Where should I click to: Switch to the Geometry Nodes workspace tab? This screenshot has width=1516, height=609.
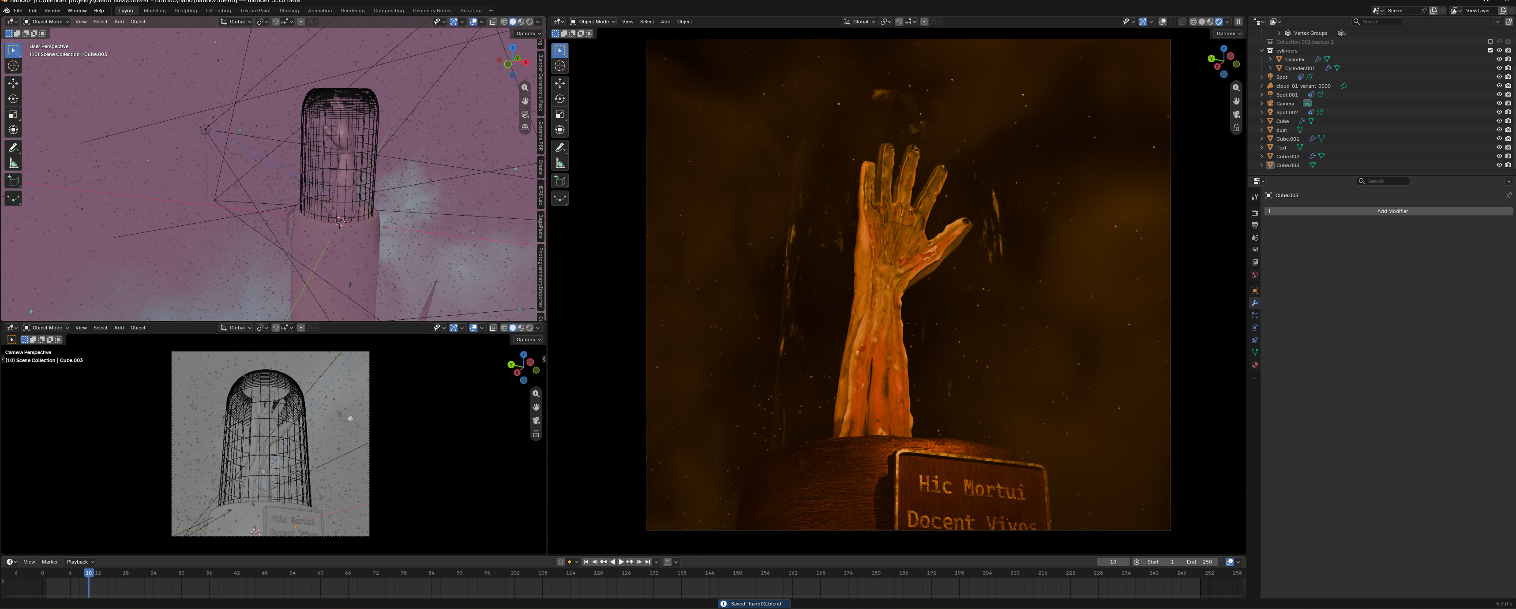tap(432, 11)
